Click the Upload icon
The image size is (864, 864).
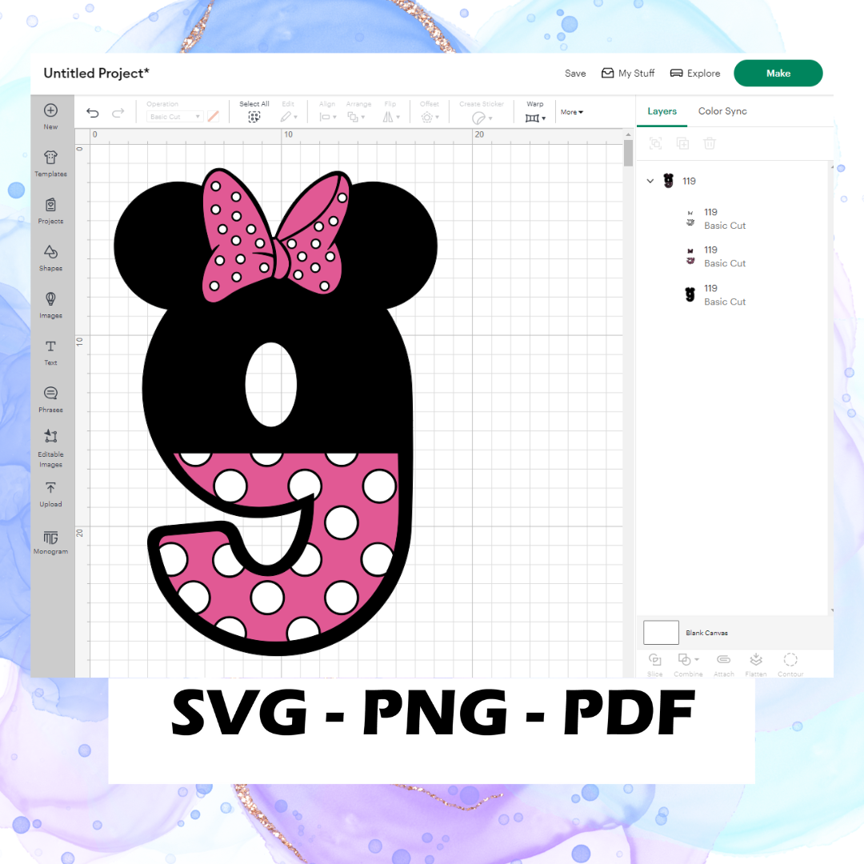tap(50, 488)
